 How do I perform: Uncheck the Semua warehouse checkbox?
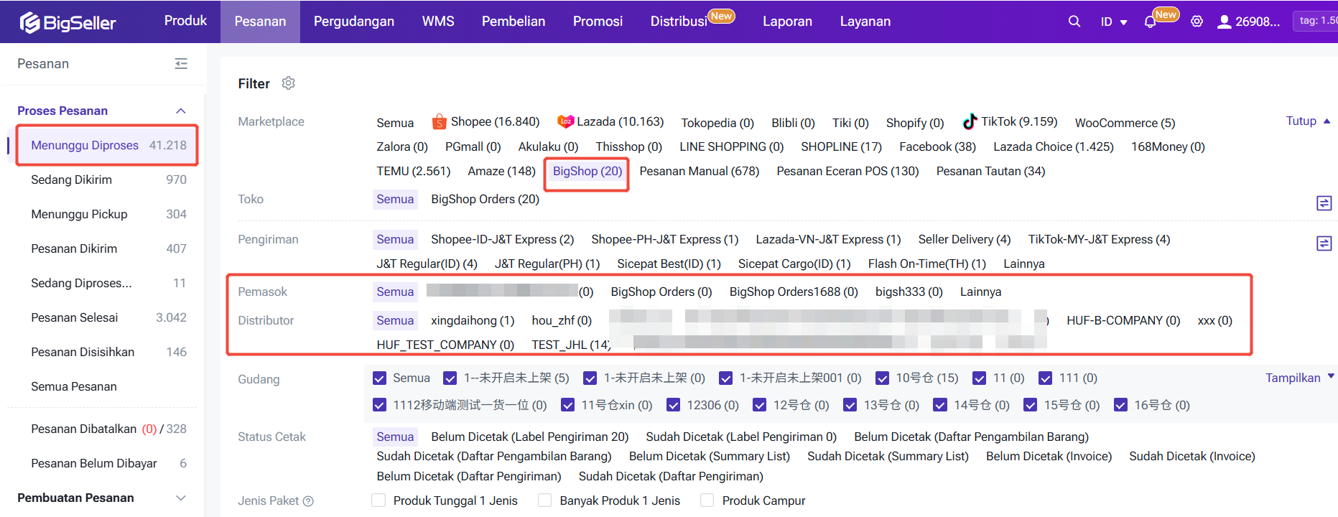point(380,378)
